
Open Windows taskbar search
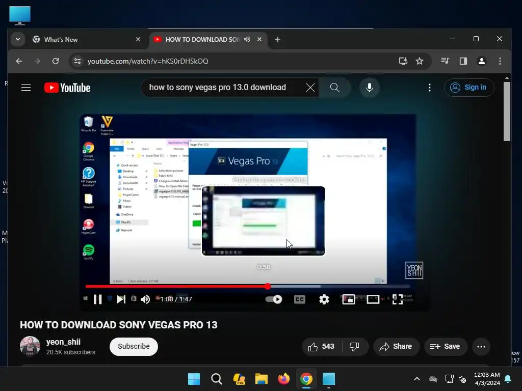(216, 379)
